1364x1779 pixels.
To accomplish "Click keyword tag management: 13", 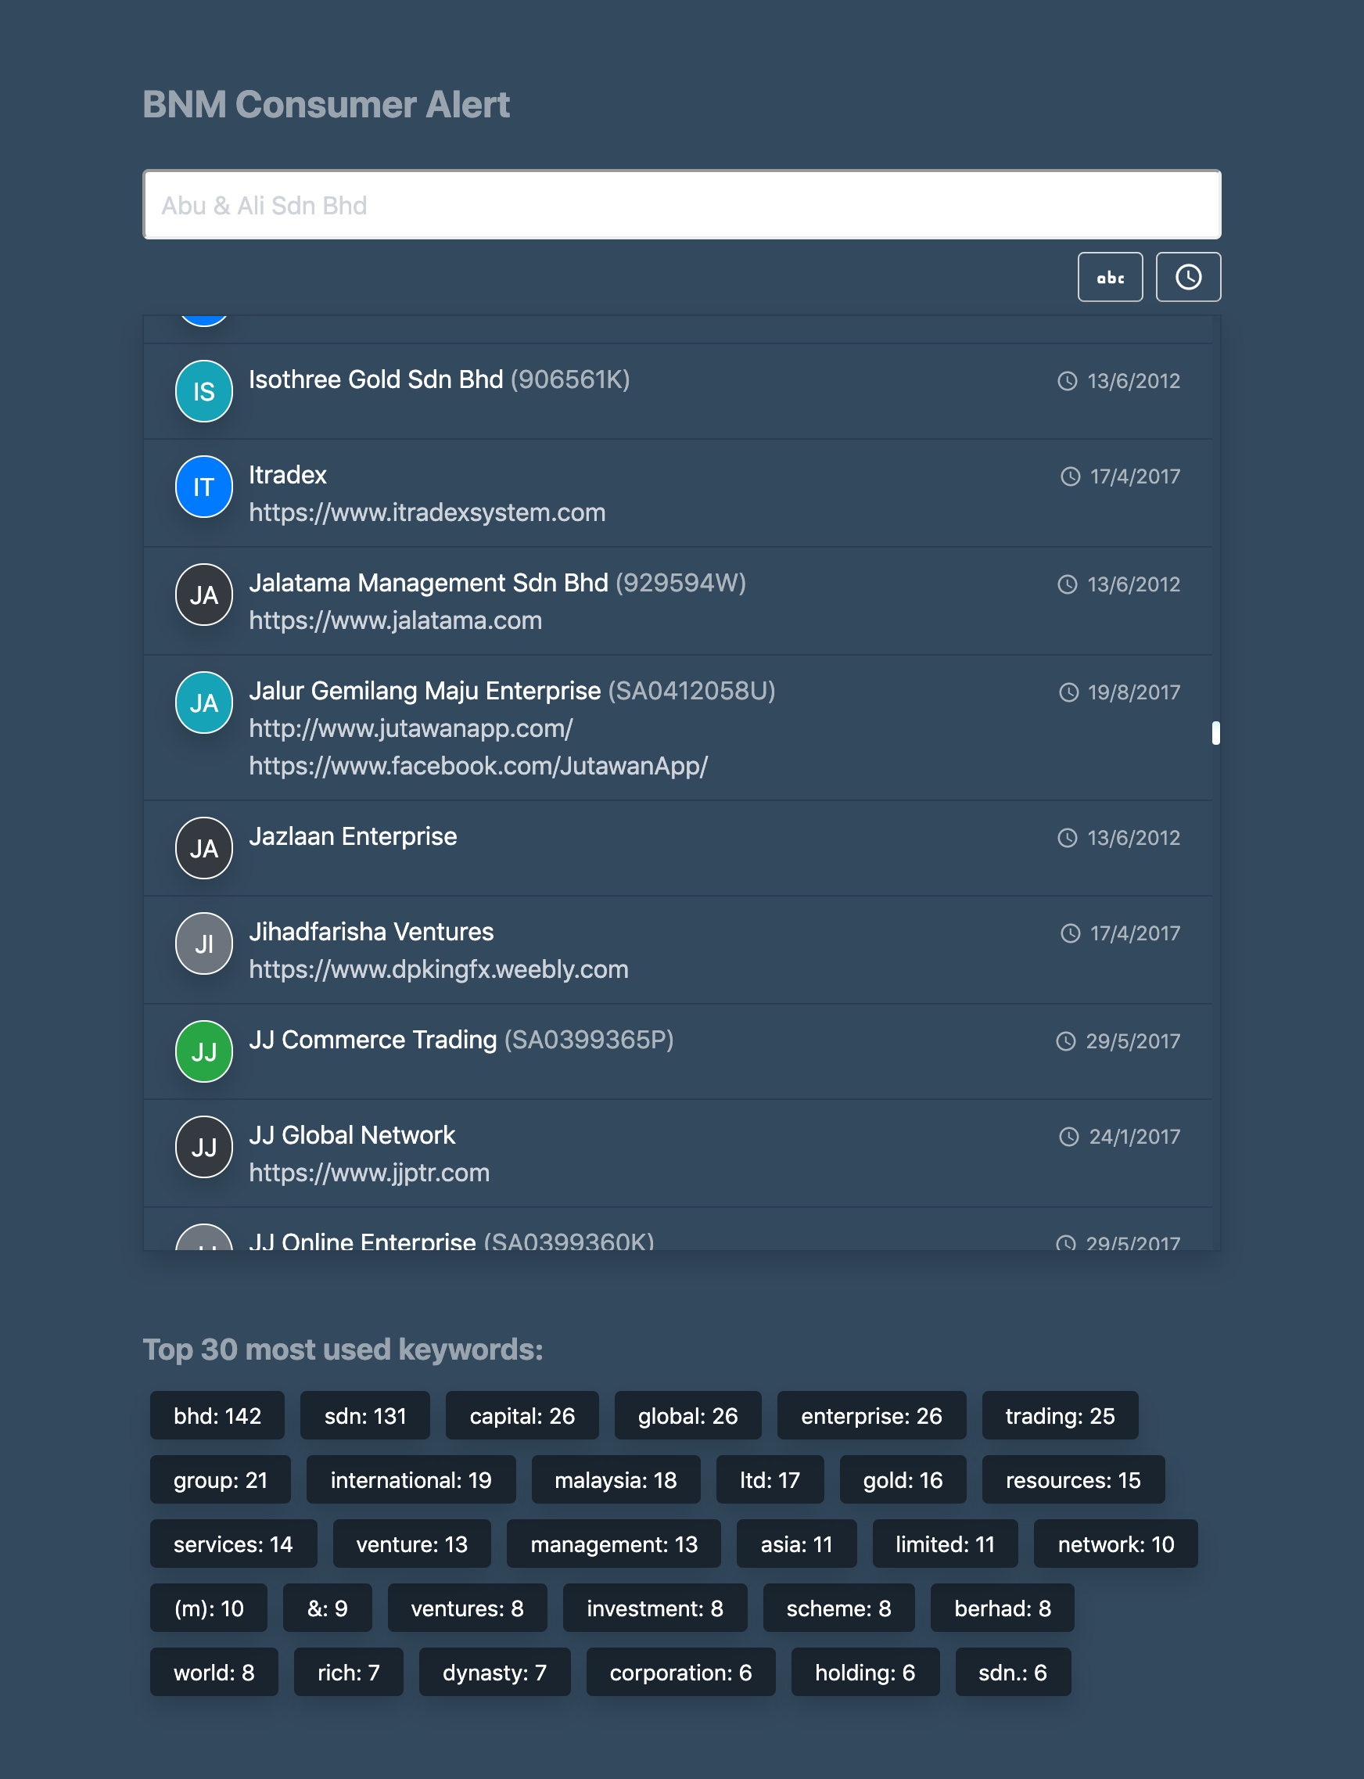I will 614,1544.
